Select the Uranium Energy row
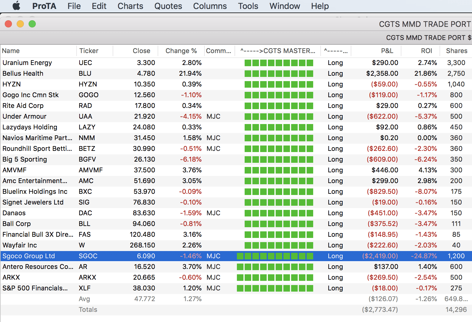This screenshot has width=472, height=322. click(236, 63)
